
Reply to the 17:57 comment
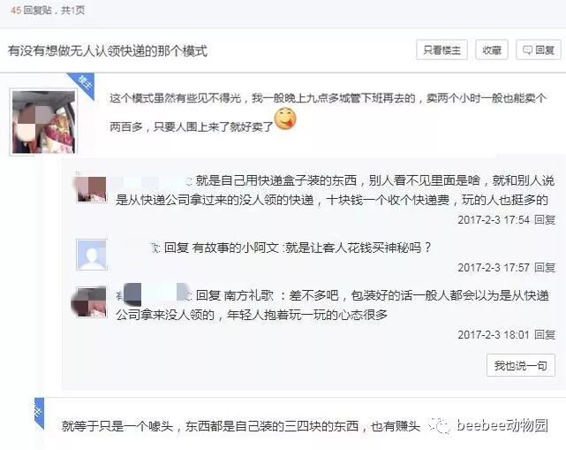[545, 268]
